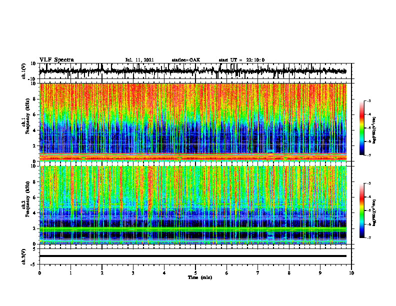Screen dimensions: 396x306
Task: Click the "-3" value on ch.1 color scale
Action: [369, 101]
